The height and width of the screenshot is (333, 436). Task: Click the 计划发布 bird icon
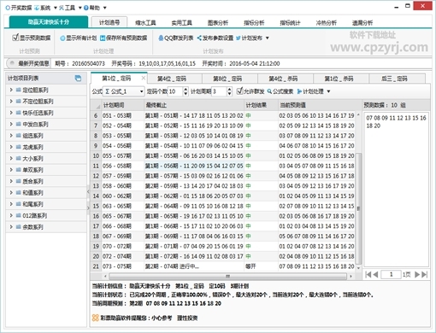pos(239,38)
